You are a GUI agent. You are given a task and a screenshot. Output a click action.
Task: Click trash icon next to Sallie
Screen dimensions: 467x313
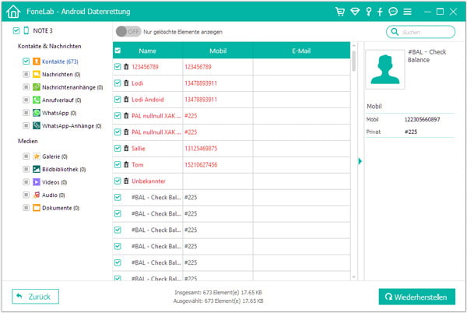tap(126, 148)
